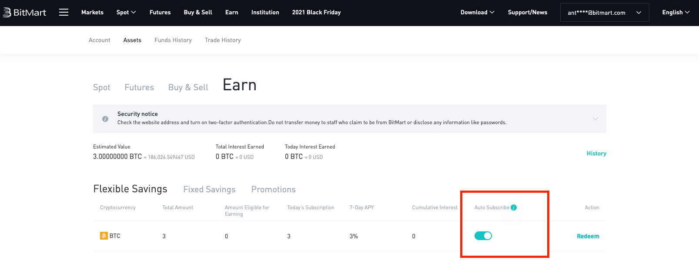Switch to the Assets tab
The image size is (699, 280).
tap(132, 40)
